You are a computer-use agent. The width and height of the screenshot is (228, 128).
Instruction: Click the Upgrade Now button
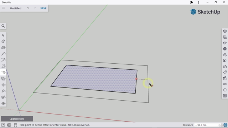17,119
